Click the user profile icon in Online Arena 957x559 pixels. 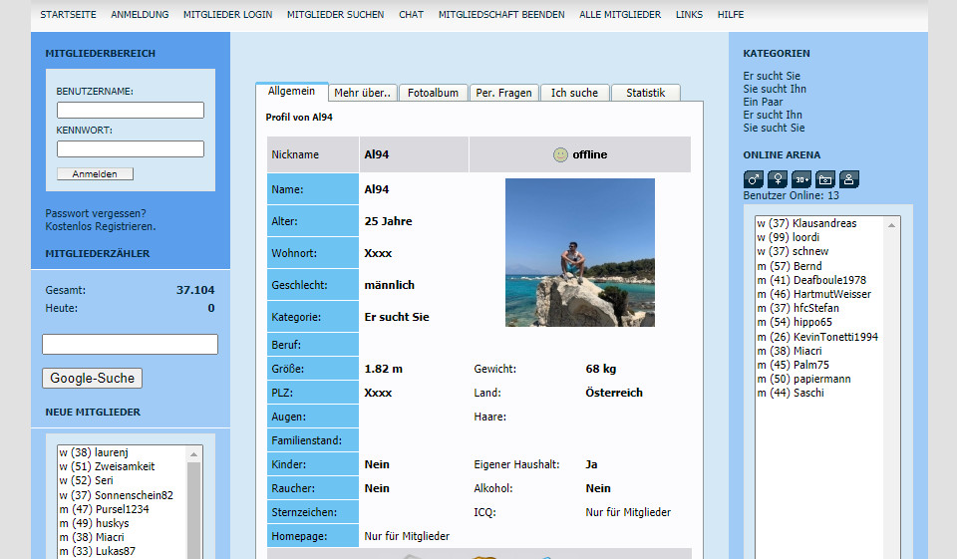848,179
